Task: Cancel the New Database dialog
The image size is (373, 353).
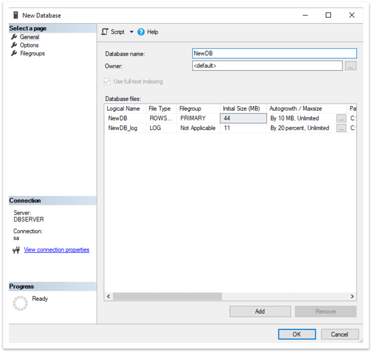Action: pos(339,334)
